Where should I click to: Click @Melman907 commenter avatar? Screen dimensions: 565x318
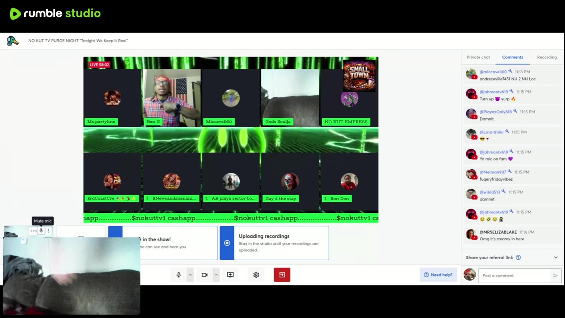click(471, 174)
